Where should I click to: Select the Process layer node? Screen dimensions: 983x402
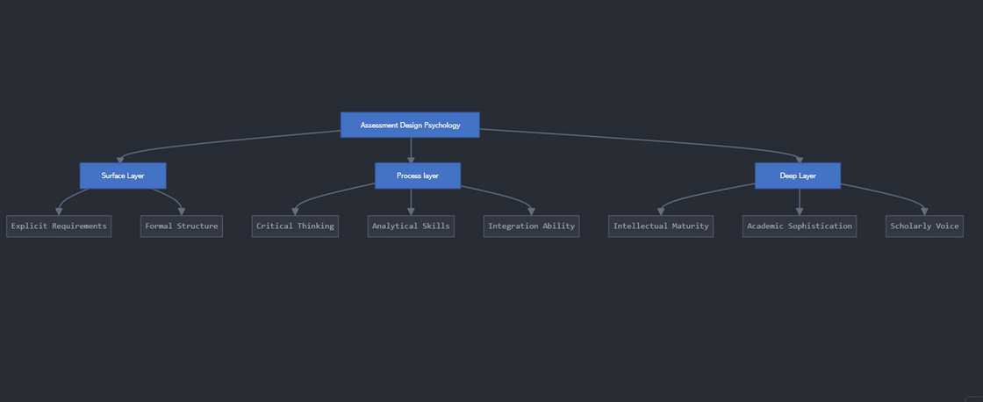click(x=418, y=176)
